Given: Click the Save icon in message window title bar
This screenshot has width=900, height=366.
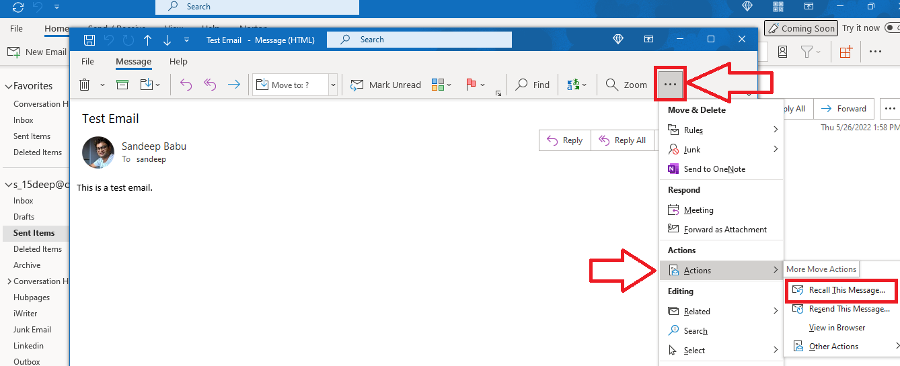Looking at the screenshot, I should [89, 40].
